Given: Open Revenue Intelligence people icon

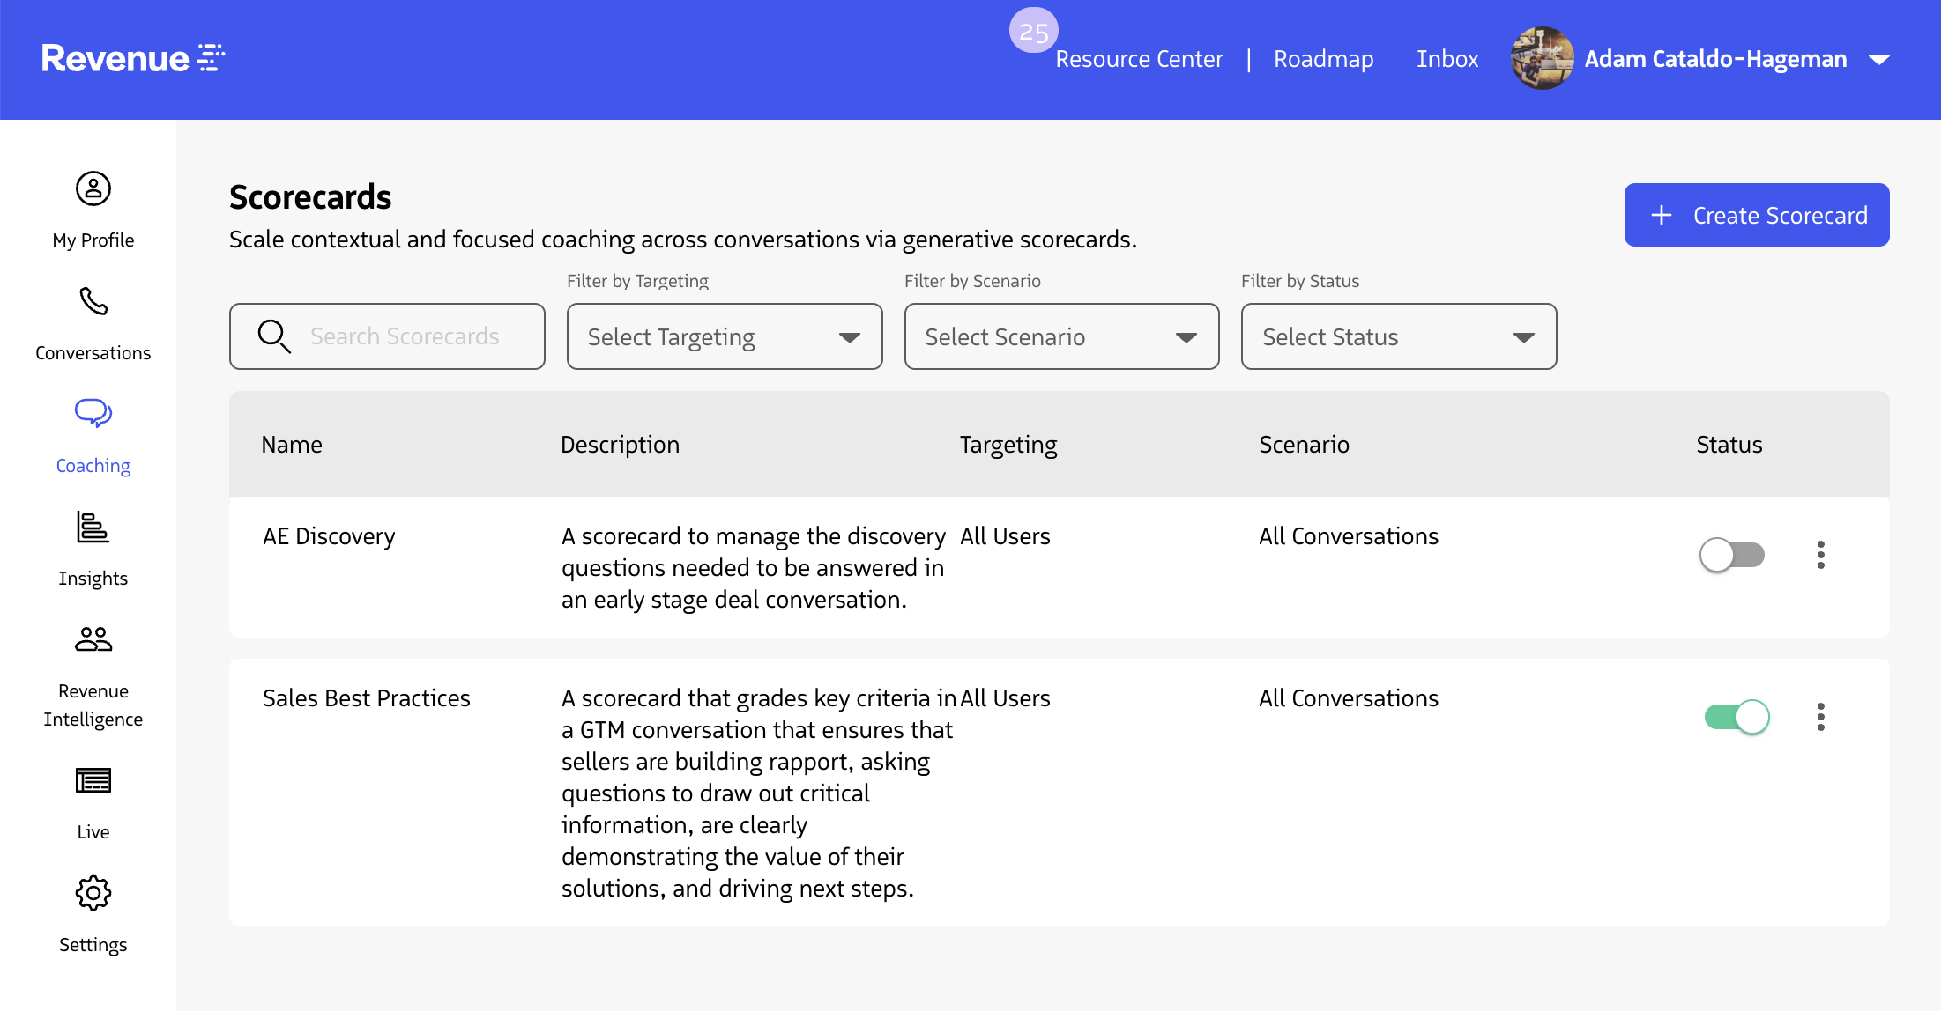Looking at the screenshot, I should pyautogui.click(x=93, y=639).
